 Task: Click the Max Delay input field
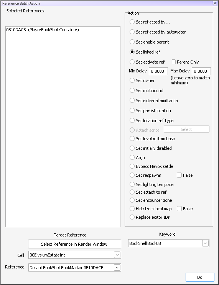tap(201, 71)
